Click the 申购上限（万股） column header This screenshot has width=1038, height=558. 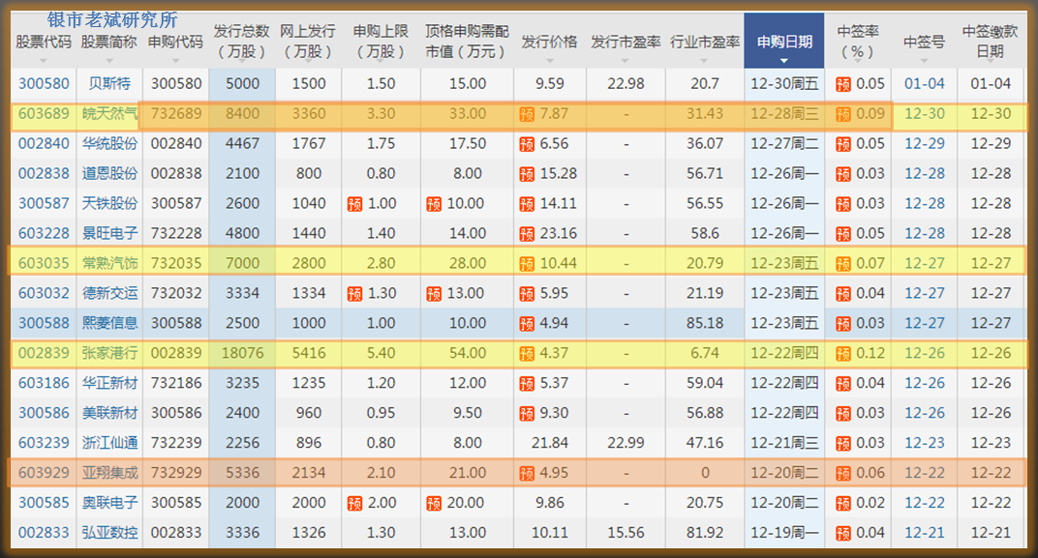[381, 41]
